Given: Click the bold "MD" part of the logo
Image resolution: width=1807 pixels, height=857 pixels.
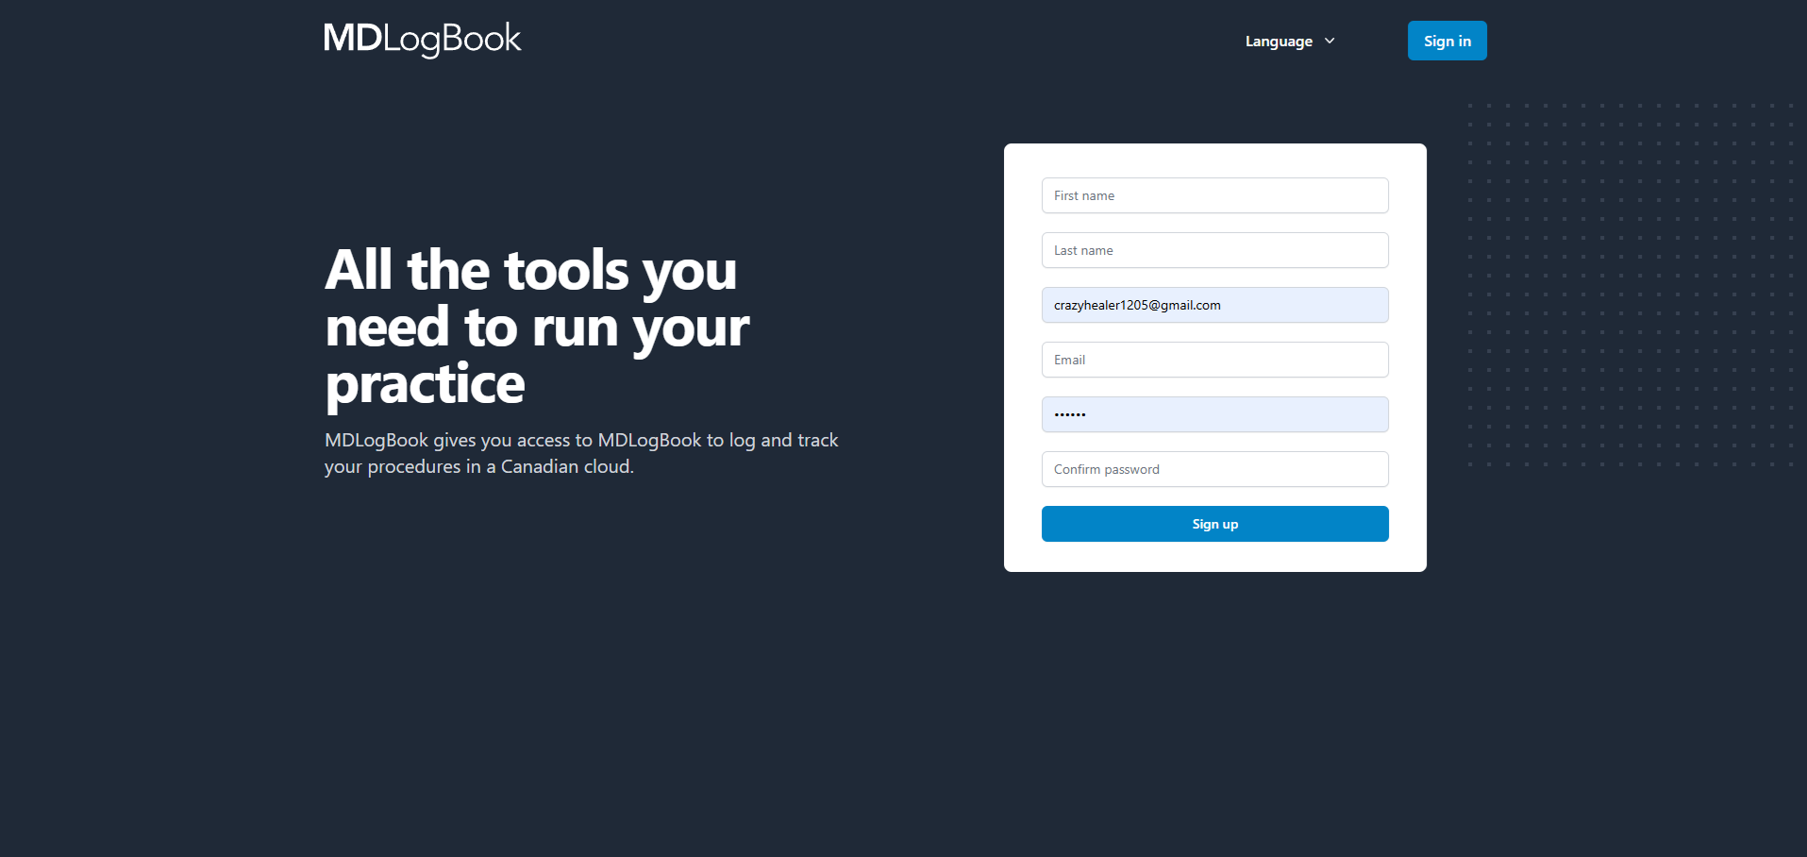Looking at the screenshot, I should [x=353, y=39].
